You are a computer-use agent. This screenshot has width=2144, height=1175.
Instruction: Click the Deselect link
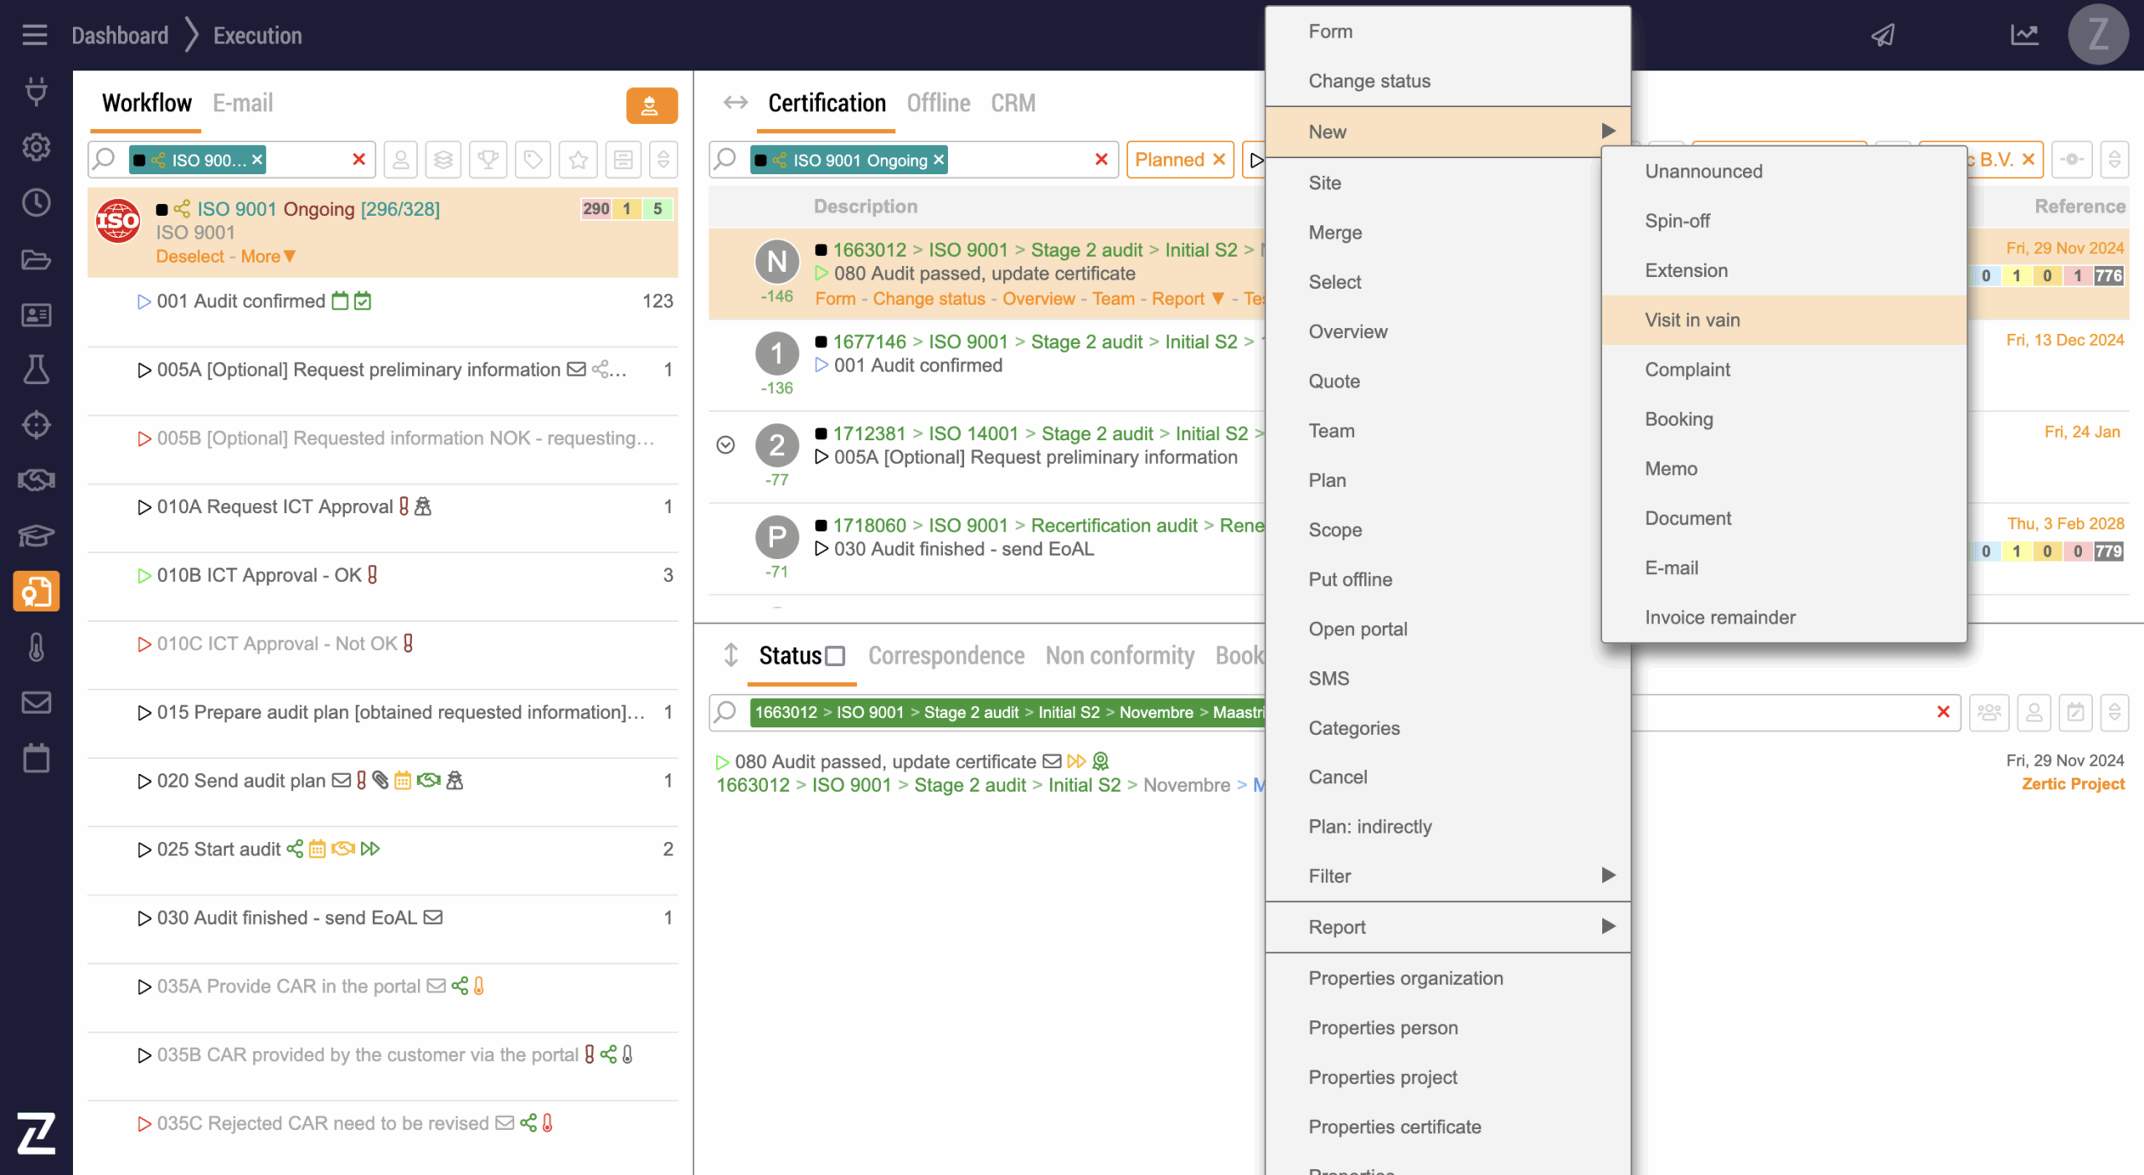(190, 256)
